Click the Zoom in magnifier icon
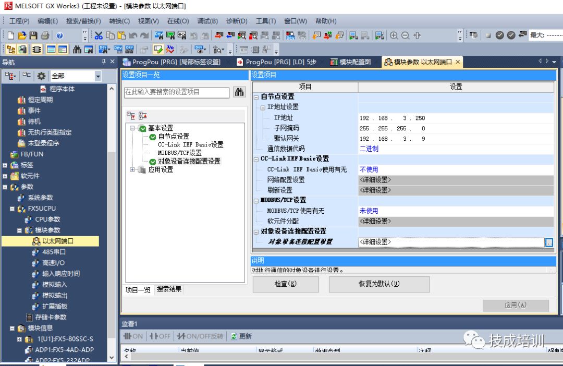 tap(394, 35)
